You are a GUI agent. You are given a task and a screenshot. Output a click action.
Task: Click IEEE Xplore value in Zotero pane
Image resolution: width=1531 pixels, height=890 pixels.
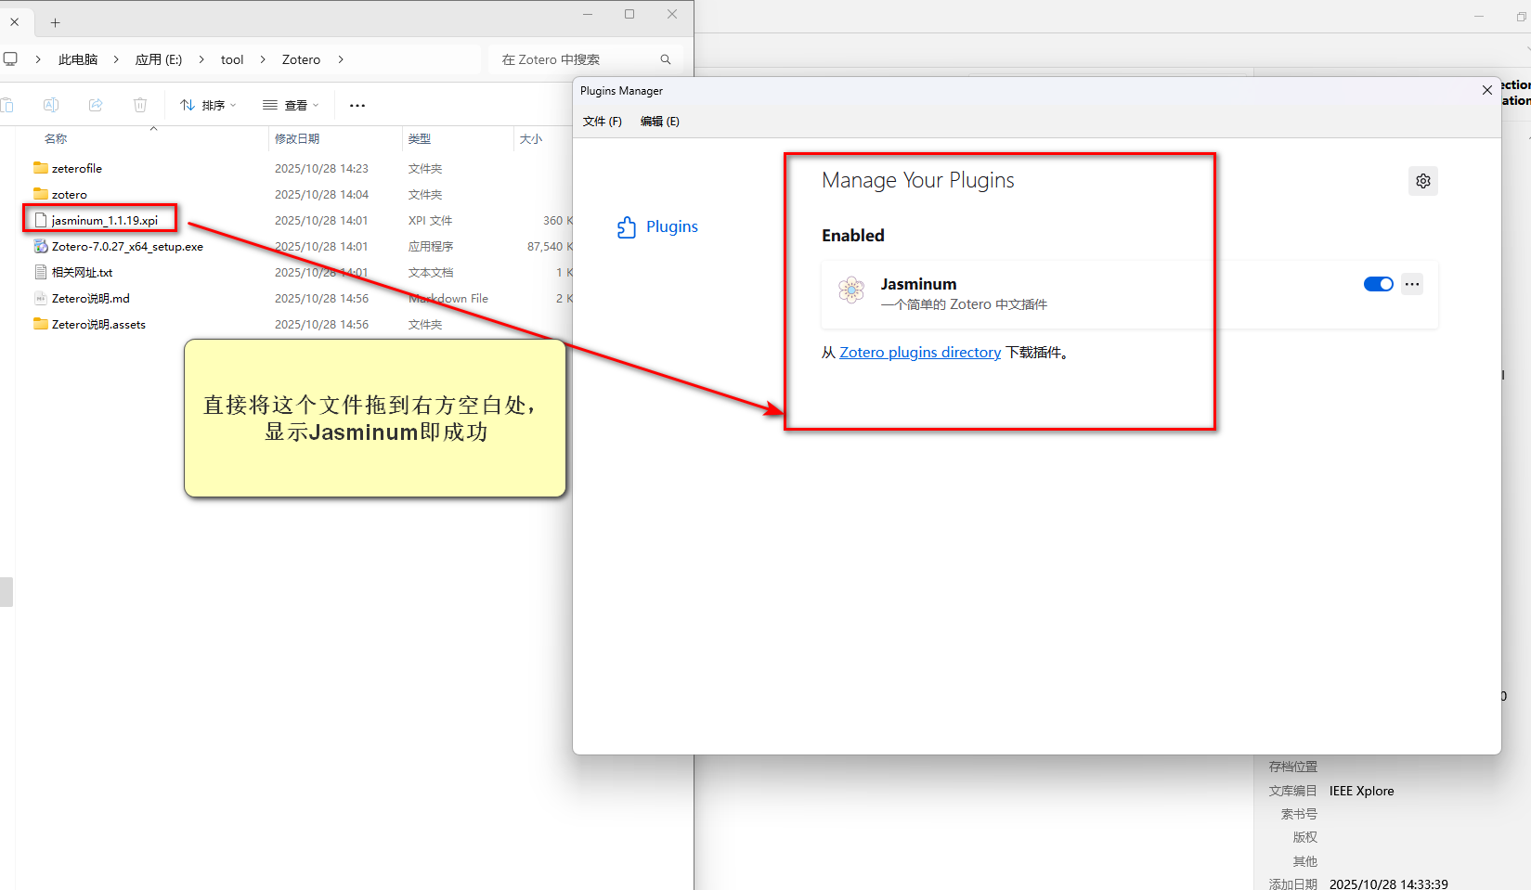[1361, 791]
